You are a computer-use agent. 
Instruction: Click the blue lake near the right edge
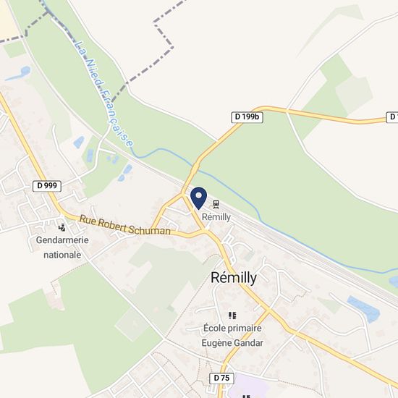pos(363,308)
